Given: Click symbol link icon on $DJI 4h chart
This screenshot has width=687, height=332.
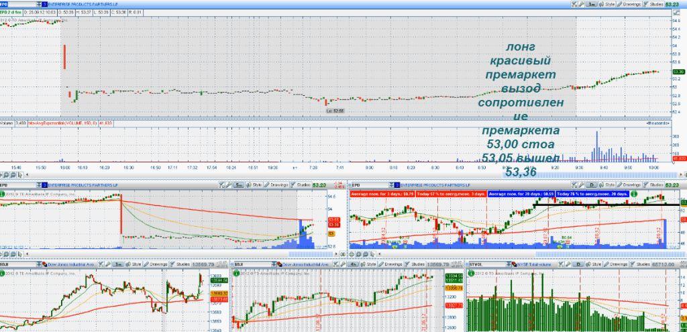Looking at the screenshot, I should [x=279, y=264].
